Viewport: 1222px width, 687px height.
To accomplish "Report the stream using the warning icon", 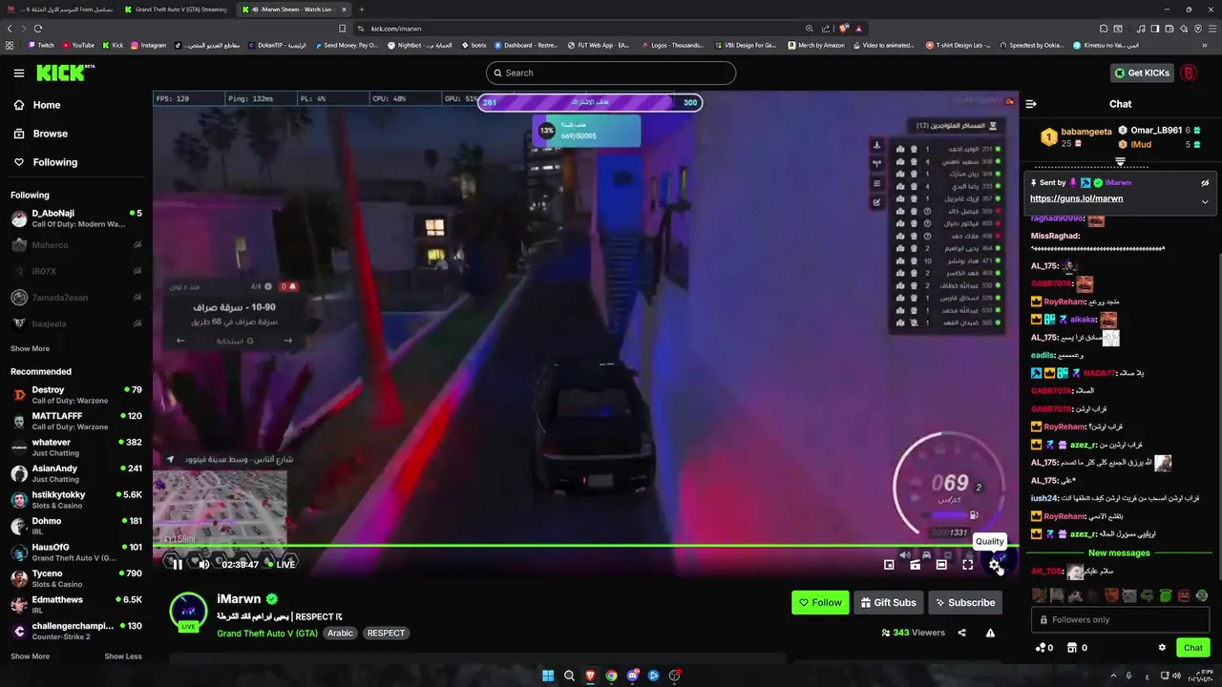I will point(990,633).
